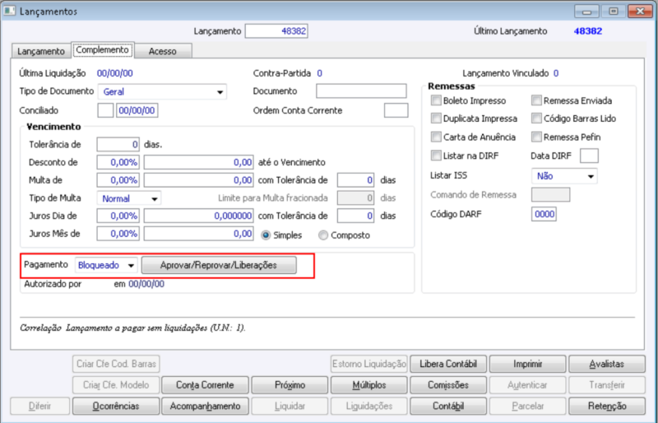
Task: Click the Correlação status text
Action: (132, 328)
